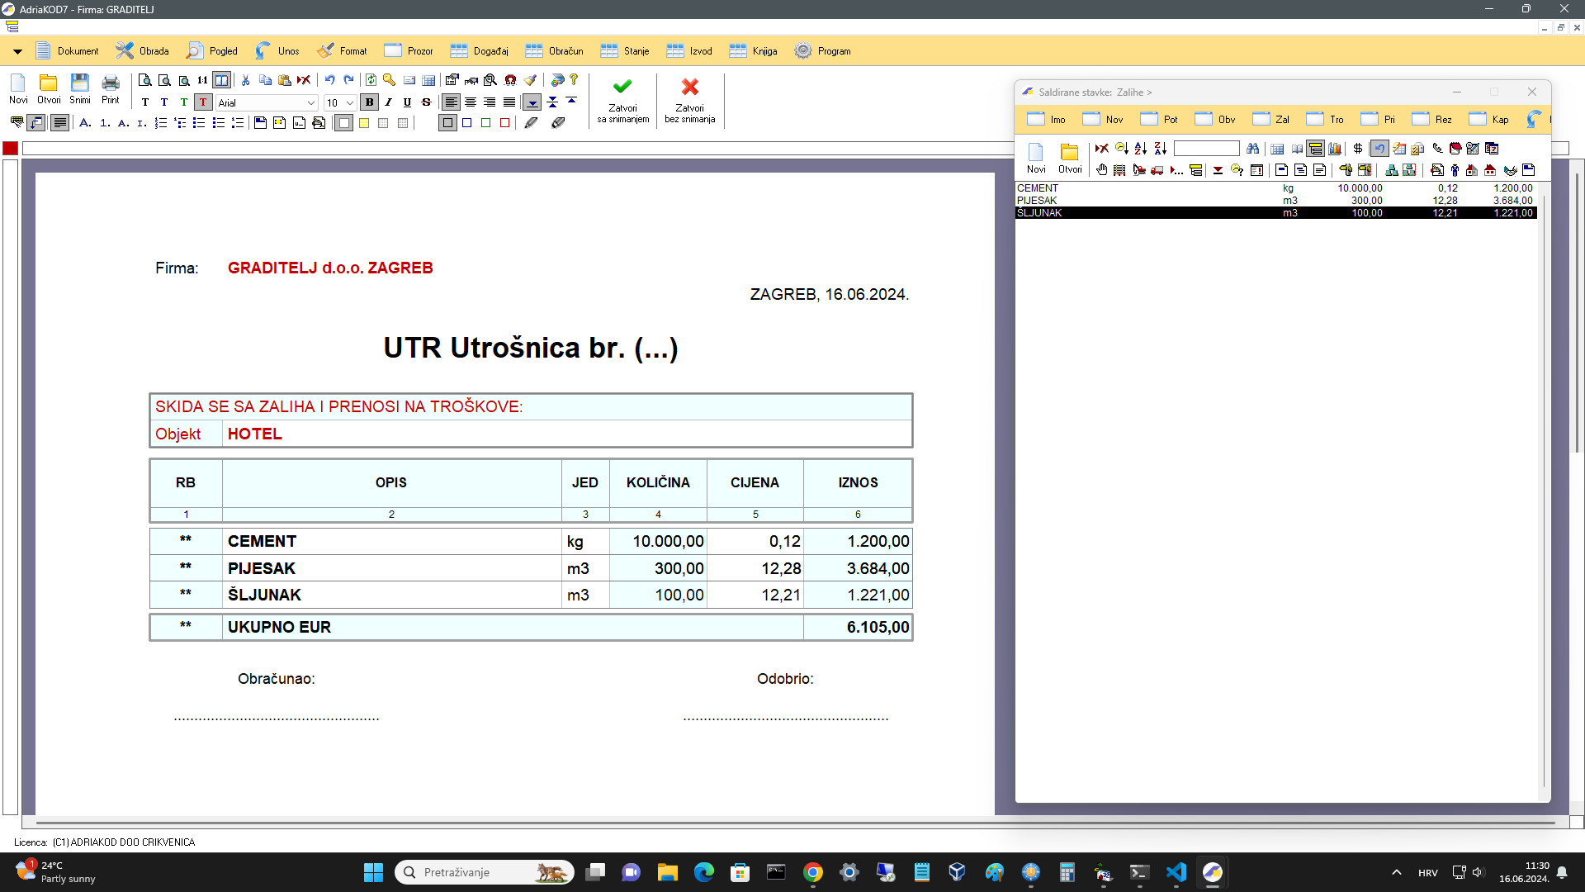Image resolution: width=1585 pixels, height=892 pixels.
Task: Click the Print icon
Action: click(x=111, y=88)
